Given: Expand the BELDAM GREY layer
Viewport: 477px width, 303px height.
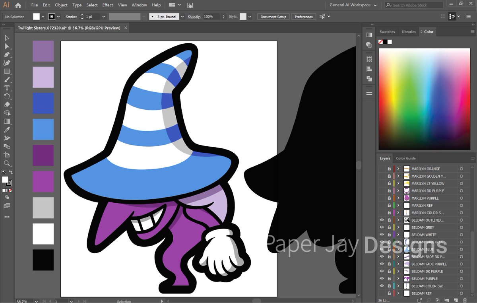Looking at the screenshot, I should 398,227.
